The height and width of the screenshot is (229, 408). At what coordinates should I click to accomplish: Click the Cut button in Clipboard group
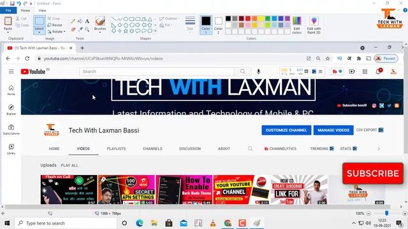pos(21,18)
